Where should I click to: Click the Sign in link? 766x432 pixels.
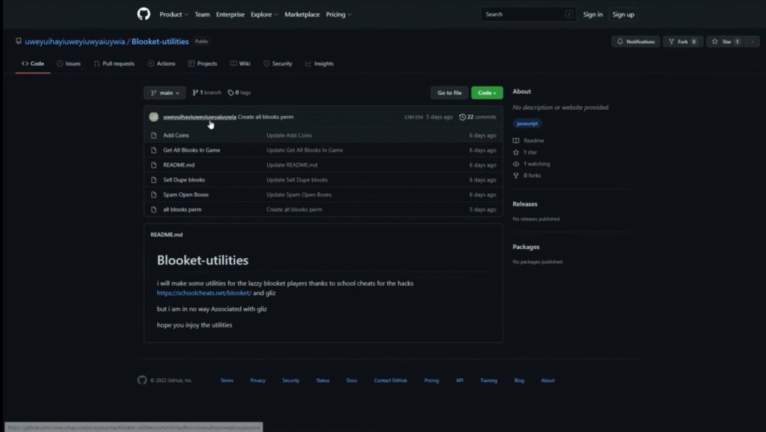(x=592, y=15)
